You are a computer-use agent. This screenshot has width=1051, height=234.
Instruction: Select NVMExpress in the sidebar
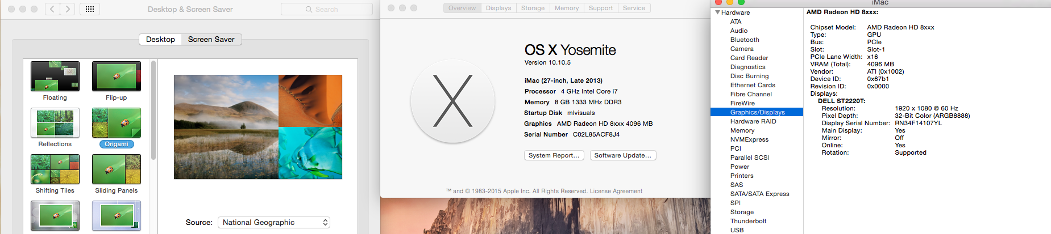click(x=749, y=139)
